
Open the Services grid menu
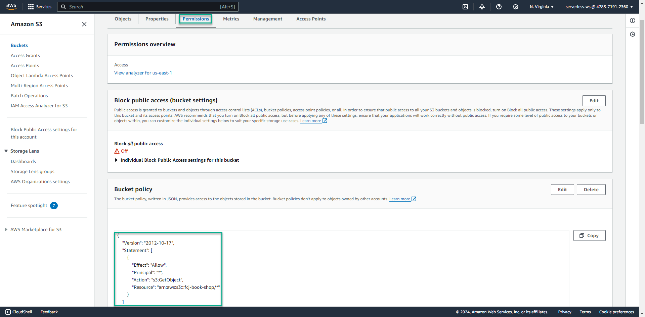(x=40, y=7)
